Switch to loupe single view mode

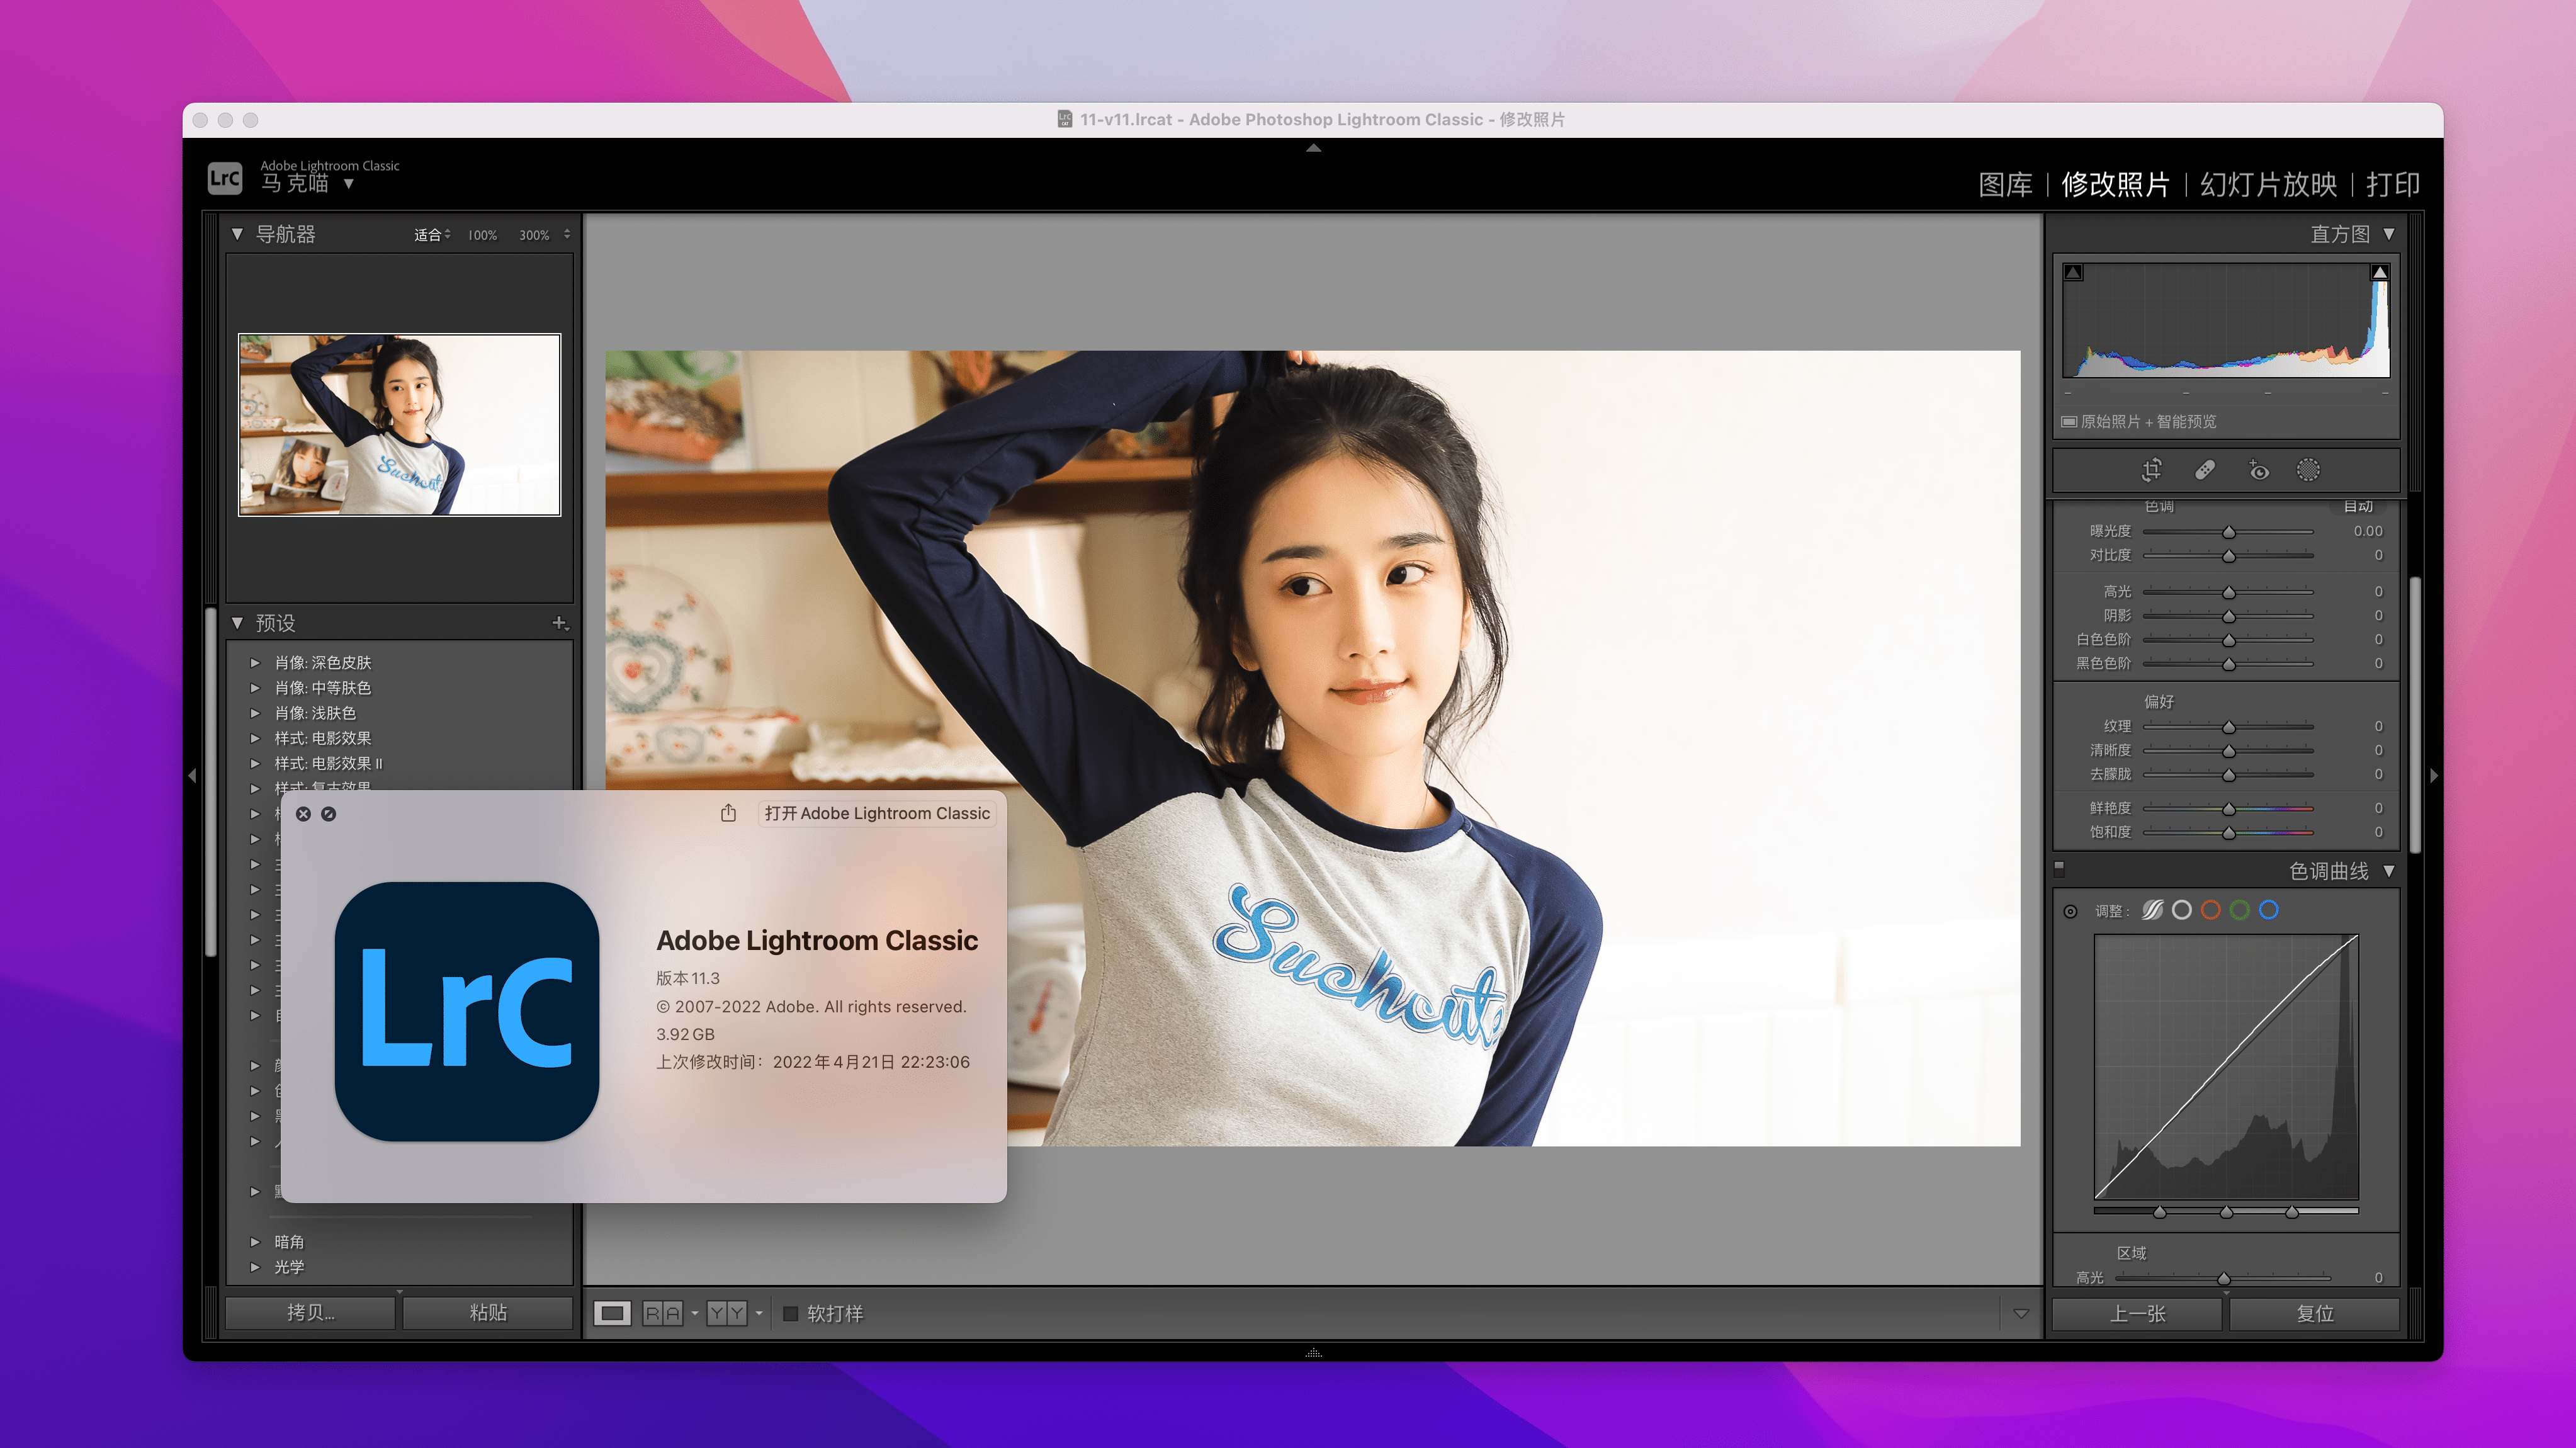click(x=612, y=1313)
